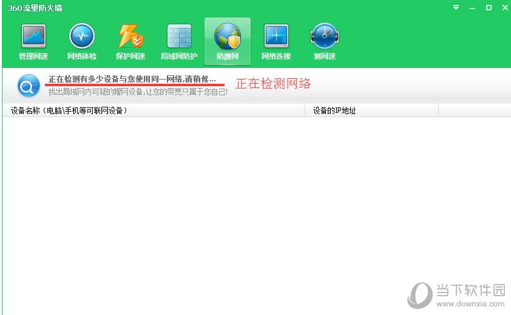Viewport: 511px width, 315px height.
Task: Sort by 设备的IP地址 column header
Action: pos(372,110)
